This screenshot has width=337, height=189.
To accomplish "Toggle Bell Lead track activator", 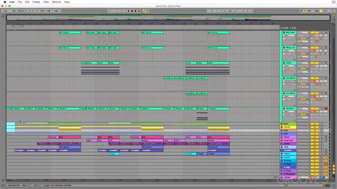I will pos(314,33).
